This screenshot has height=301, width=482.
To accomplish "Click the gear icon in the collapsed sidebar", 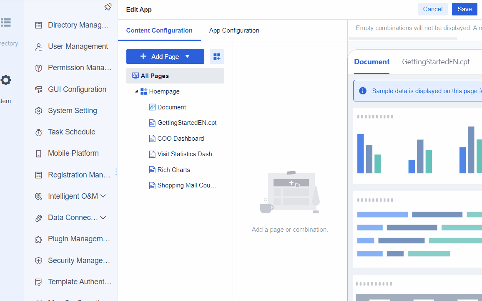I will (6, 80).
